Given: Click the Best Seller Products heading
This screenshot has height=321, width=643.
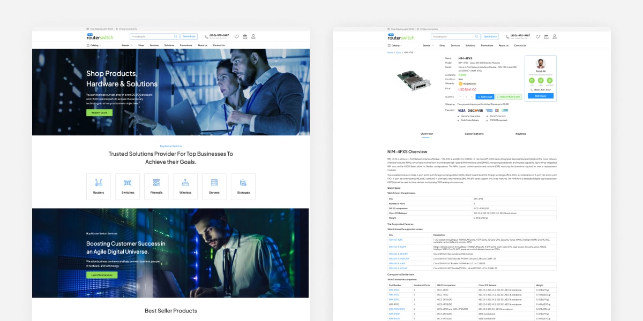Looking at the screenshot, I should [x=171, y=310].
